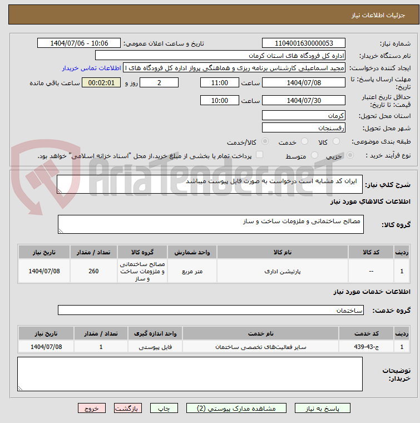This screenshot has width=420, height=423.
Task: Click the نام کالا column header
Action: click(x=282, y=252)
